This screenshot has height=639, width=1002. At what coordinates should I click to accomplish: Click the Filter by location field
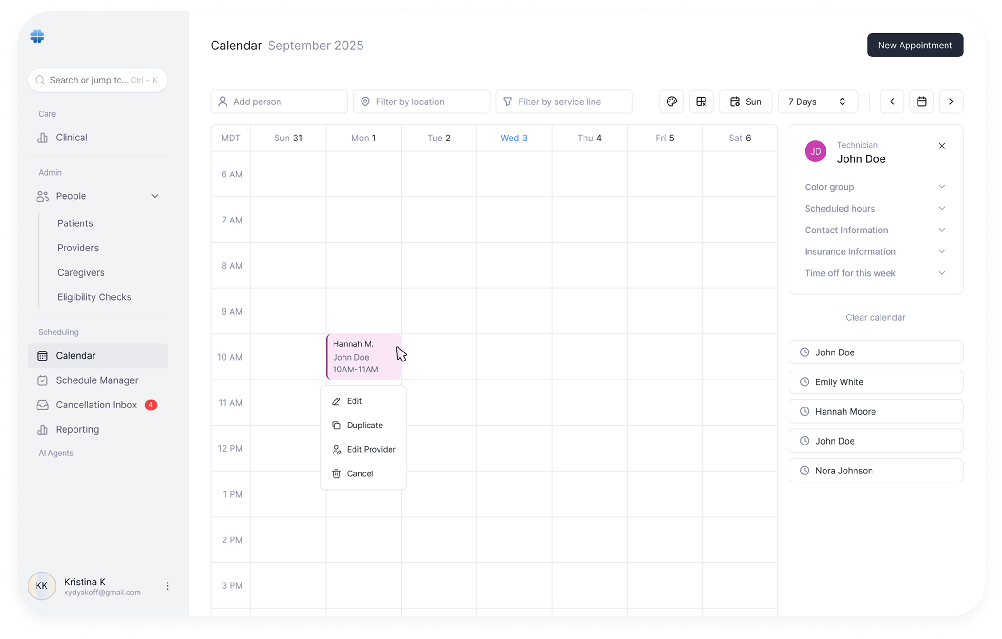[x=421, y=101]
